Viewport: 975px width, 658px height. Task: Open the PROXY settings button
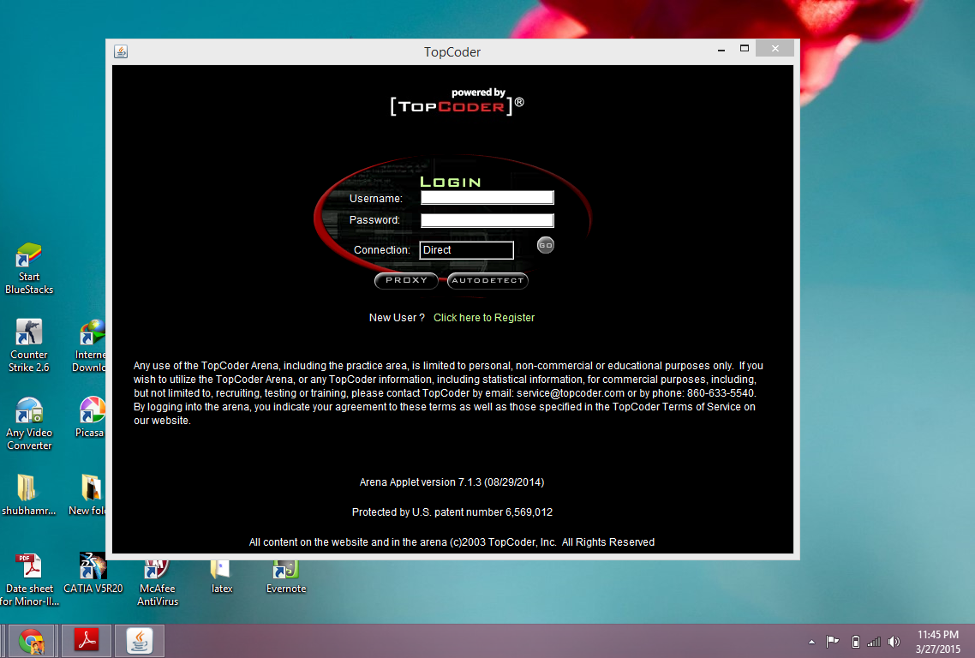point(406,280)
